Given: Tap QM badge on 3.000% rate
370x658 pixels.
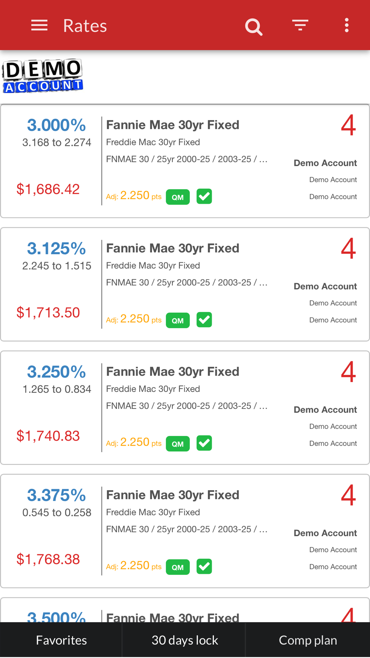Looking at the screenshot, I should tap(178, 197).
